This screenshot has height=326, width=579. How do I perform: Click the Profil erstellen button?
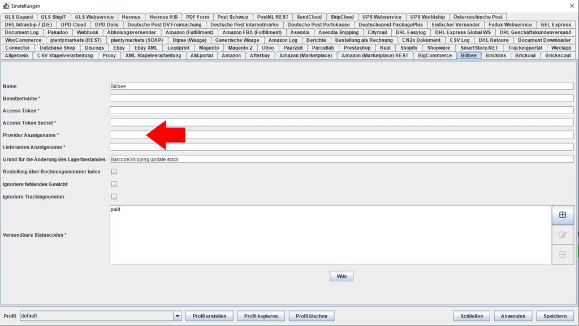(209, 316)
